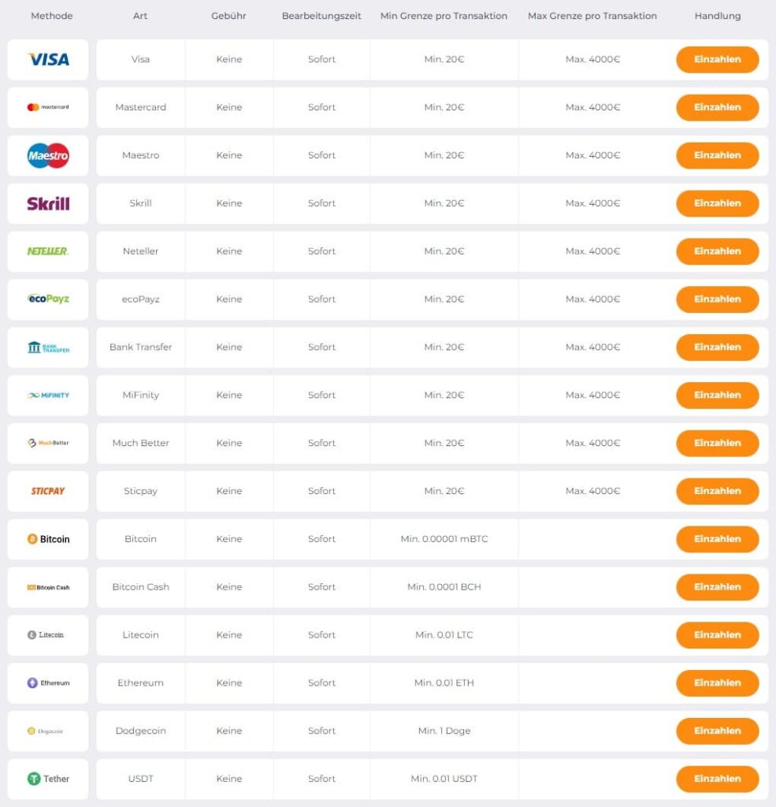Click the ecoPayz logo
Screen dimensions: 776x807
48,299
